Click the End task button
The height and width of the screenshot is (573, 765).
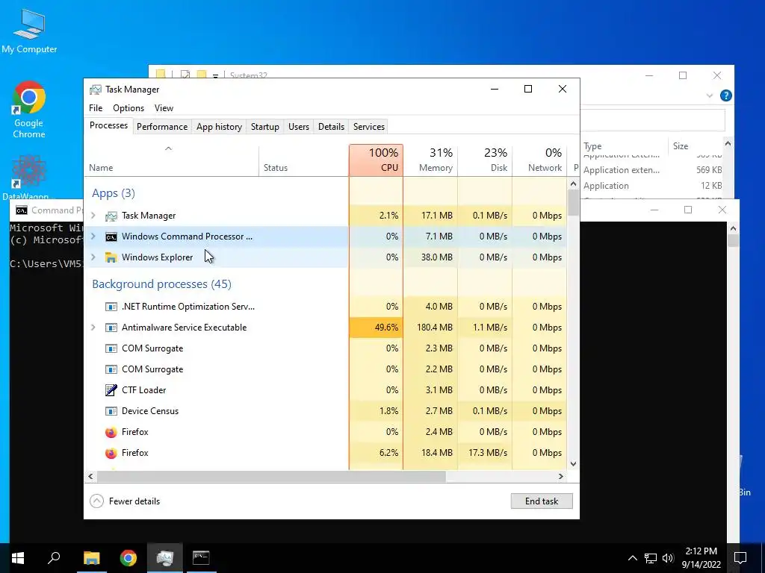point(542,501)
